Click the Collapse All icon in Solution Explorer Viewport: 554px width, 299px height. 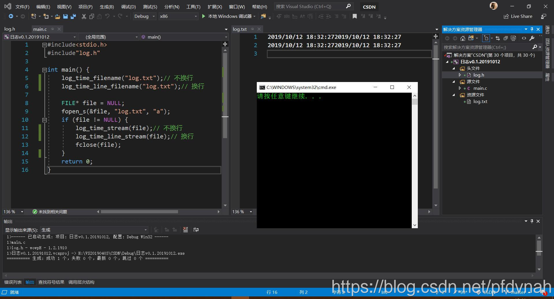[x=506, y=38]
